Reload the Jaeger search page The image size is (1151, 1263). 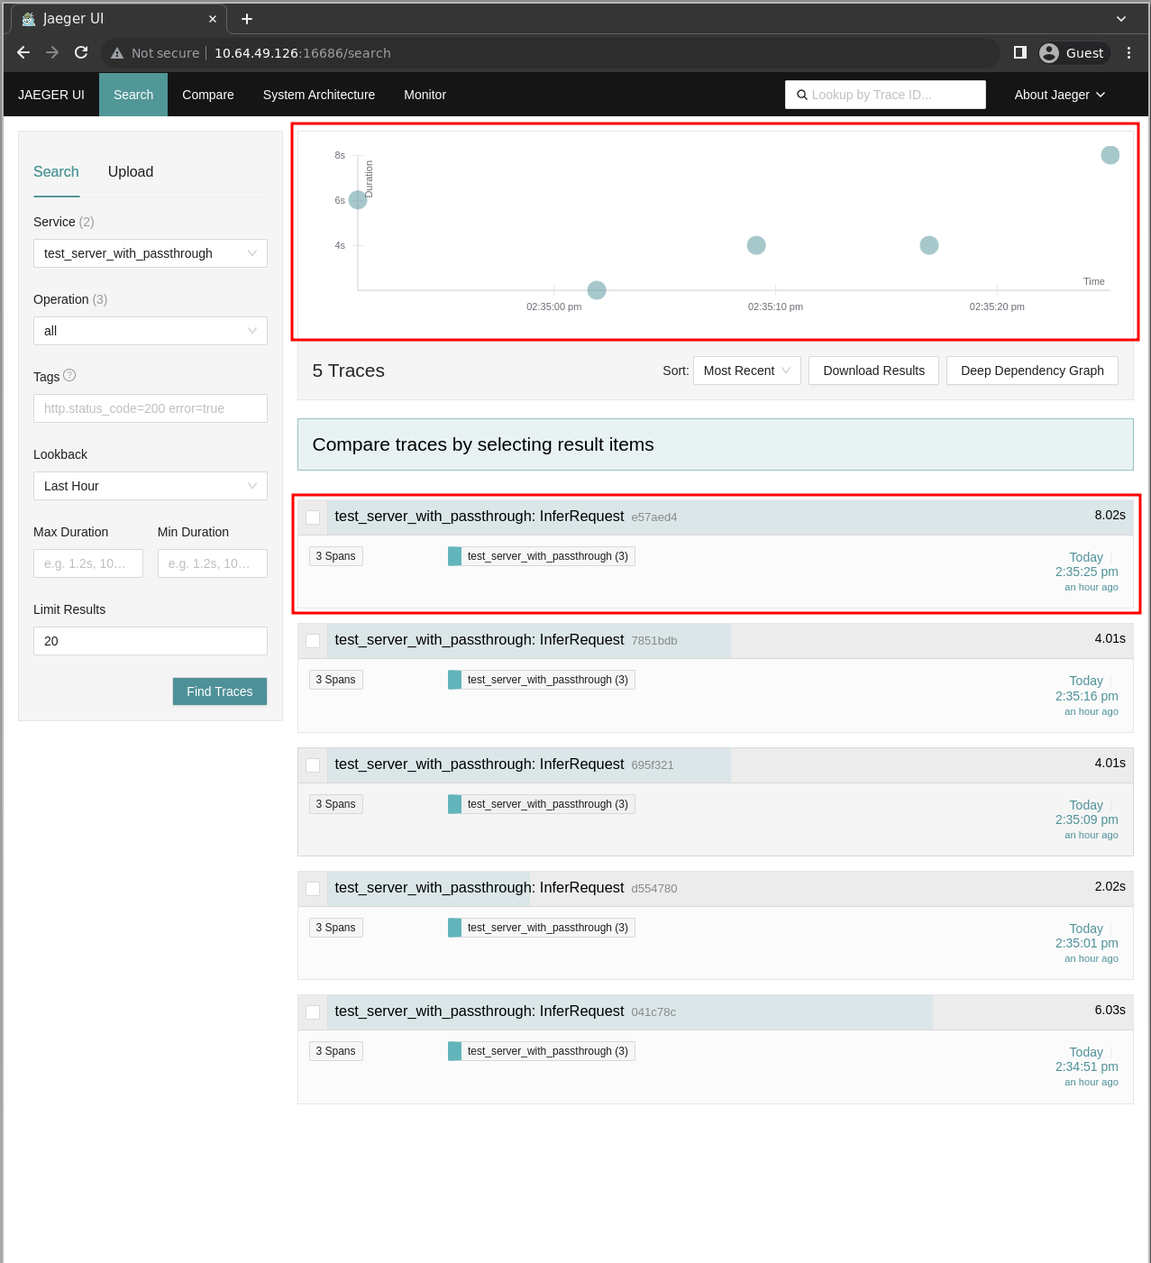pos(81,53)
